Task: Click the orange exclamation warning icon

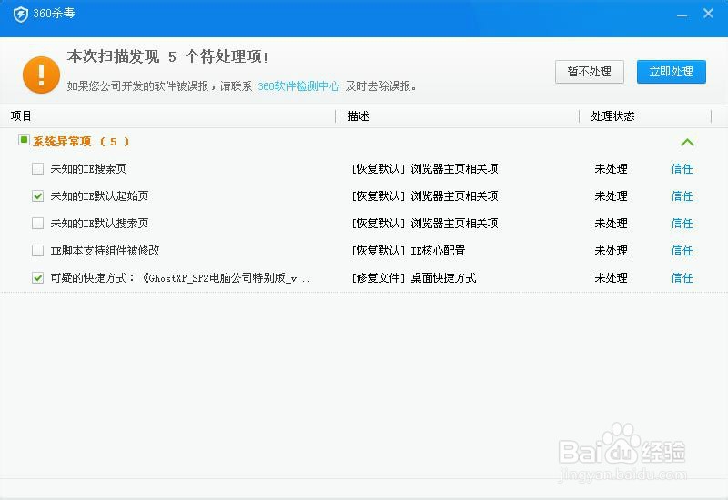Action: (41, 75)
